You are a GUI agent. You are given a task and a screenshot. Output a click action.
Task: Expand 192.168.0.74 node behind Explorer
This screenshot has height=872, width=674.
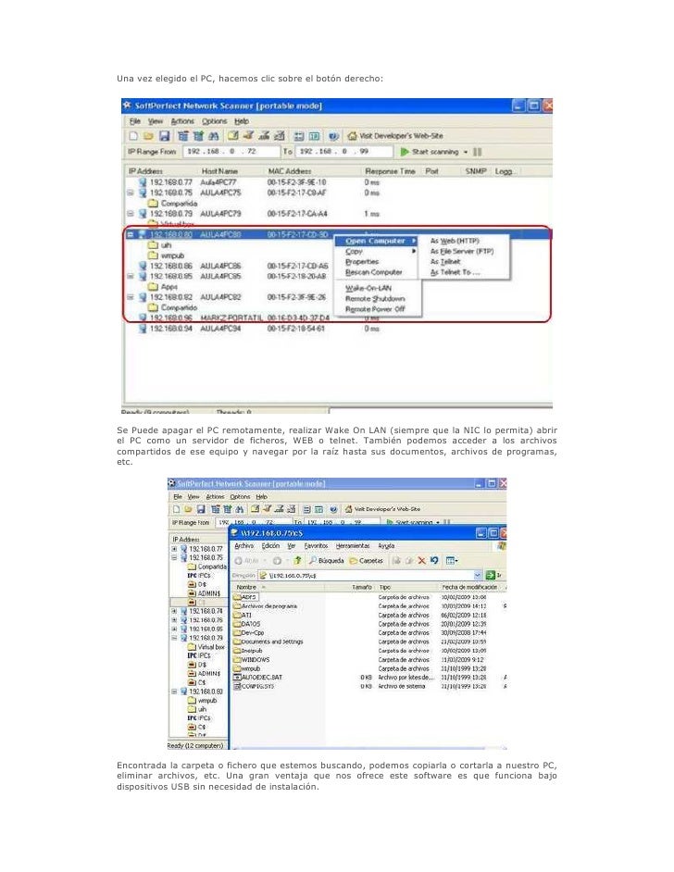[x=174, y=611]
